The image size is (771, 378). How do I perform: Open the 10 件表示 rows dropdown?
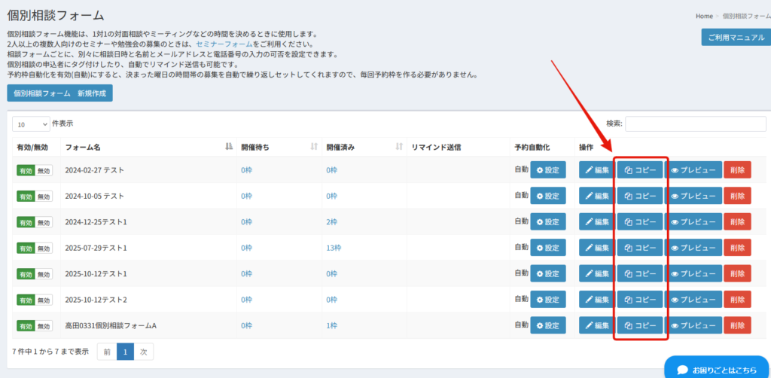pos(31,123)
